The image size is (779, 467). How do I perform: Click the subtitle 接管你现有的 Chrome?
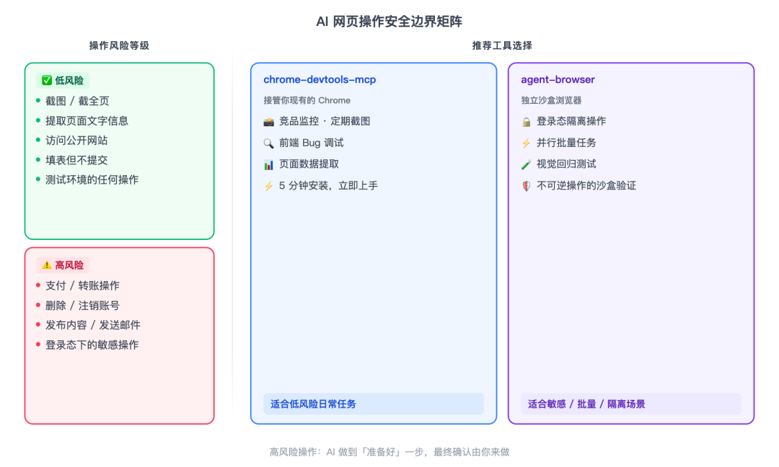[x=307, y=100]
